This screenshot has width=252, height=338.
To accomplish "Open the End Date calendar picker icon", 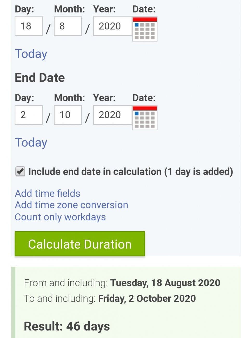I will click(145, 117).
